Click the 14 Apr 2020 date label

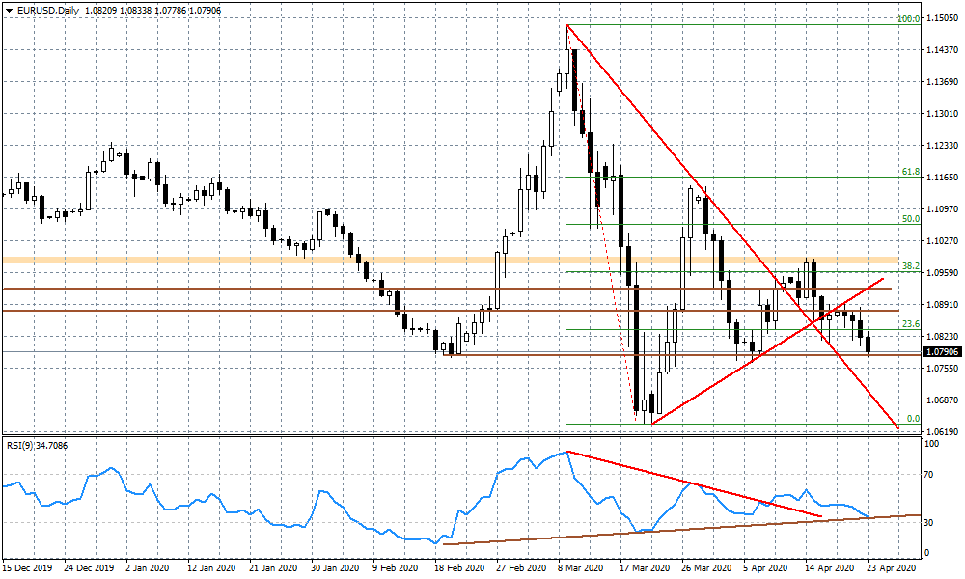[x=830, y=568]
